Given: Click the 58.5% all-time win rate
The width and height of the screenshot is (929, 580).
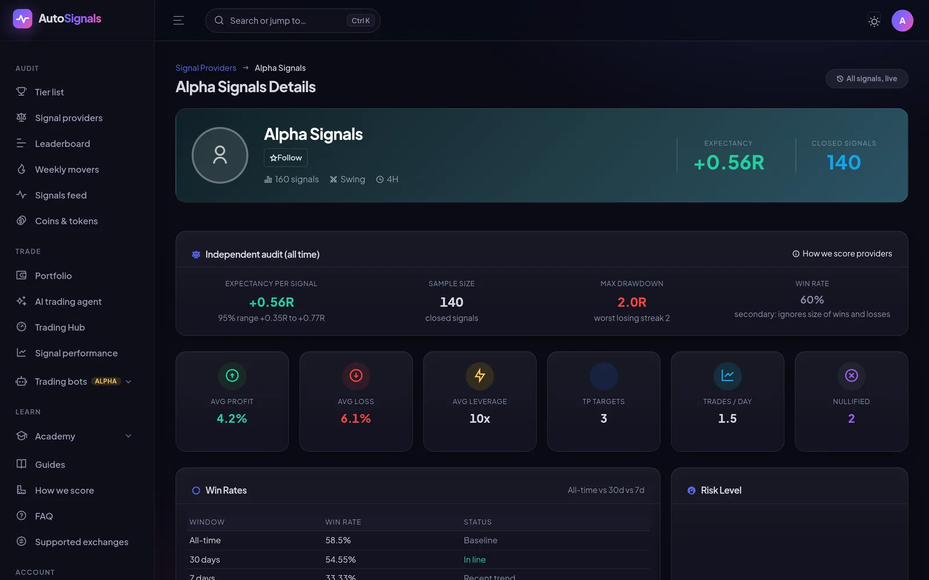Looking at the screenshot, I should click(x=338, y=541).
